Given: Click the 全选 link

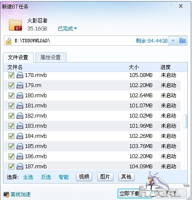Looking at the screenshot, I should coord(28,177).
